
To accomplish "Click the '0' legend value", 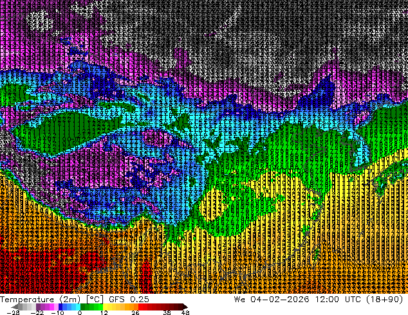I will (80, 312).
